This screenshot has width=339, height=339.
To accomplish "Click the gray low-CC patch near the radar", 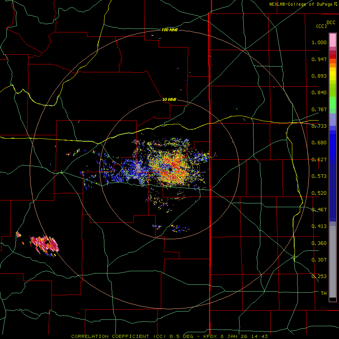I will coord(139,168).
